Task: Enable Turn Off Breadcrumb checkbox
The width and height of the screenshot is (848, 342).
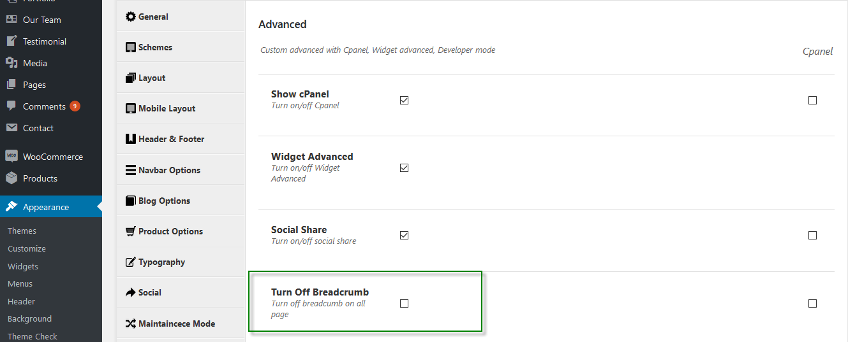Action: [404, 303]
